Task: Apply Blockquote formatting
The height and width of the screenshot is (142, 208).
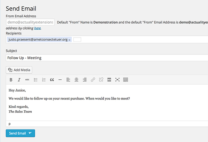Action: click(x=52, y=80)
